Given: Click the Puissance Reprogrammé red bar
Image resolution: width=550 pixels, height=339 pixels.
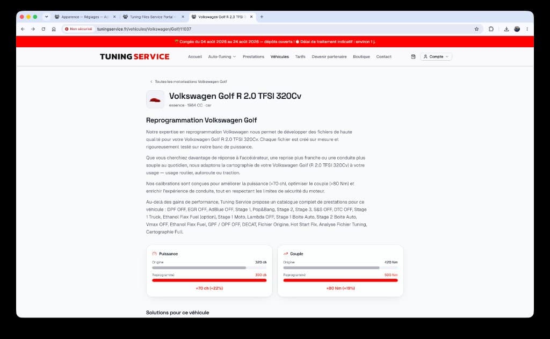Looking at the screenshot, I should coord(209,280).
